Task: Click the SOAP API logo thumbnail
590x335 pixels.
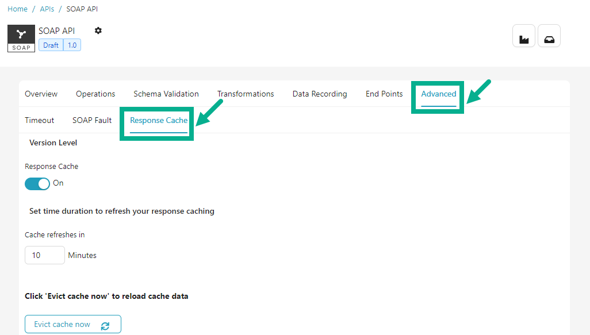Action: [x=21, y=38]
